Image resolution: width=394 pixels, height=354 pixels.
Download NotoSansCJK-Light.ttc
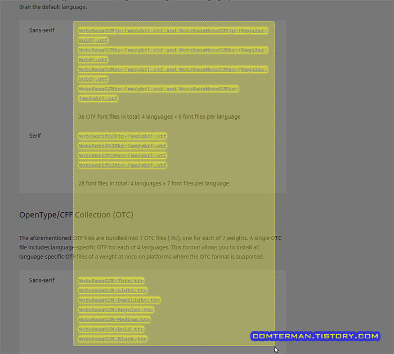click(113, 290)
